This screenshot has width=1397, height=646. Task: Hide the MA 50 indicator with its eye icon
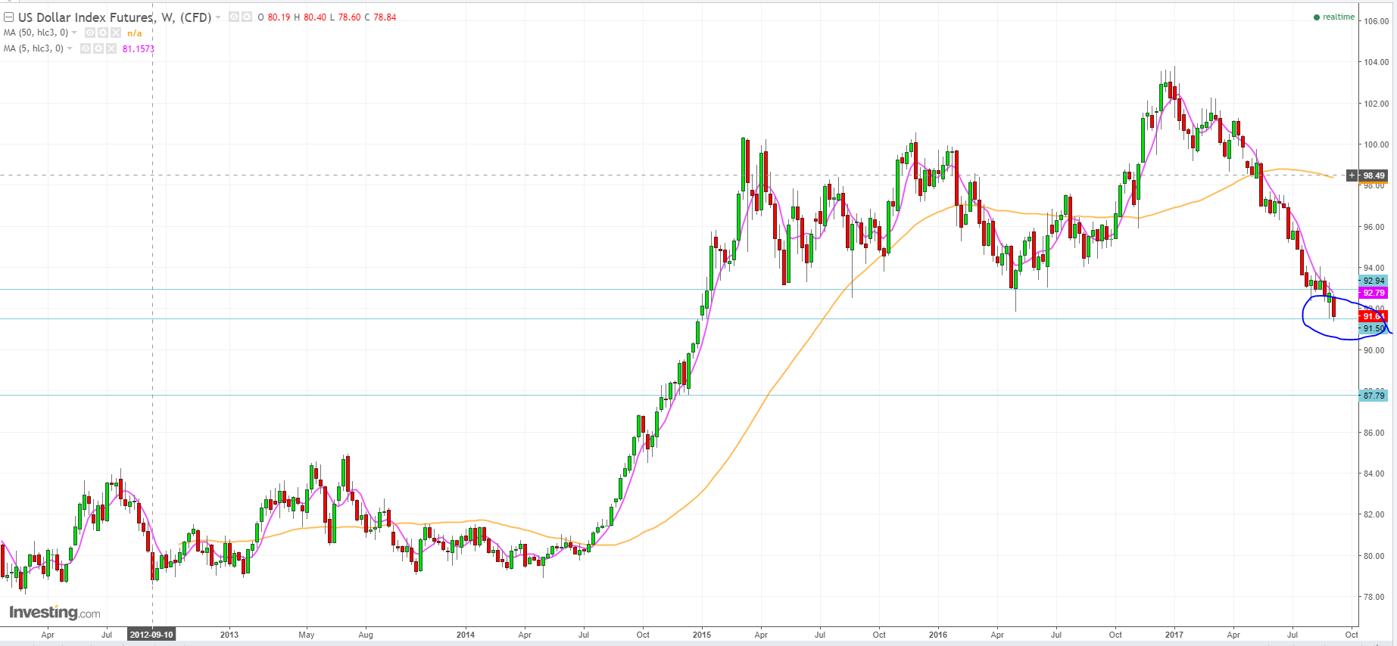coord(90,33)
